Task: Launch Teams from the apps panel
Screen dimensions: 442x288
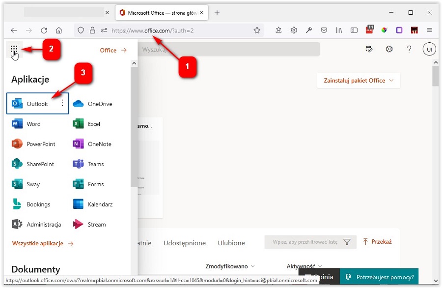Action: click(88, 164)
